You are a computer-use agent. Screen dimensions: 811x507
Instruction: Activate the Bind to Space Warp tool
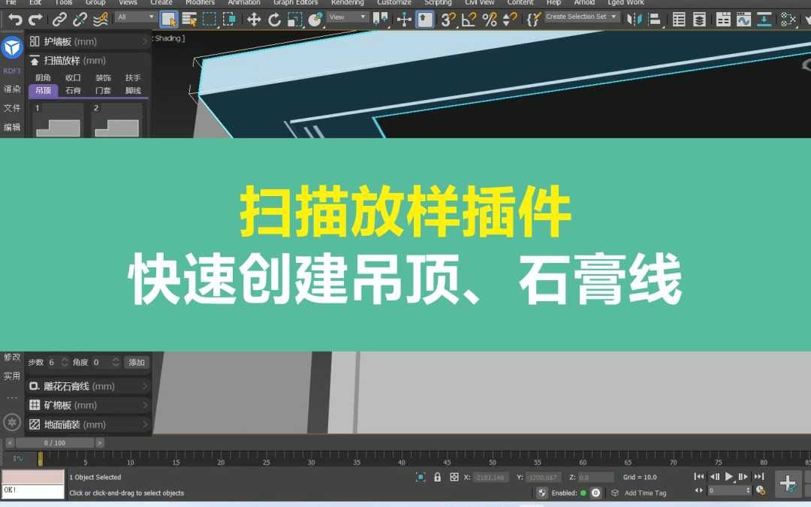[101, 20]
